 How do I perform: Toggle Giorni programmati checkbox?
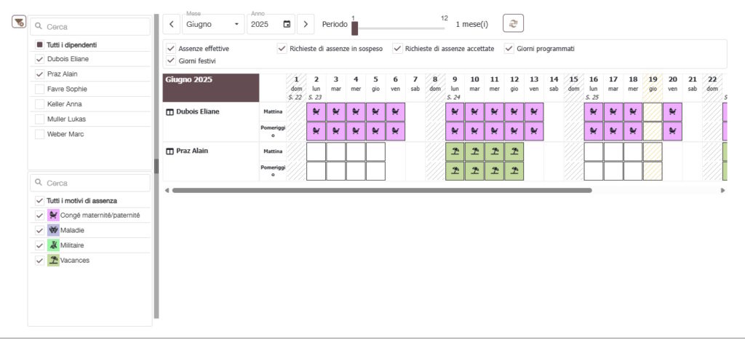click(509, 49)
